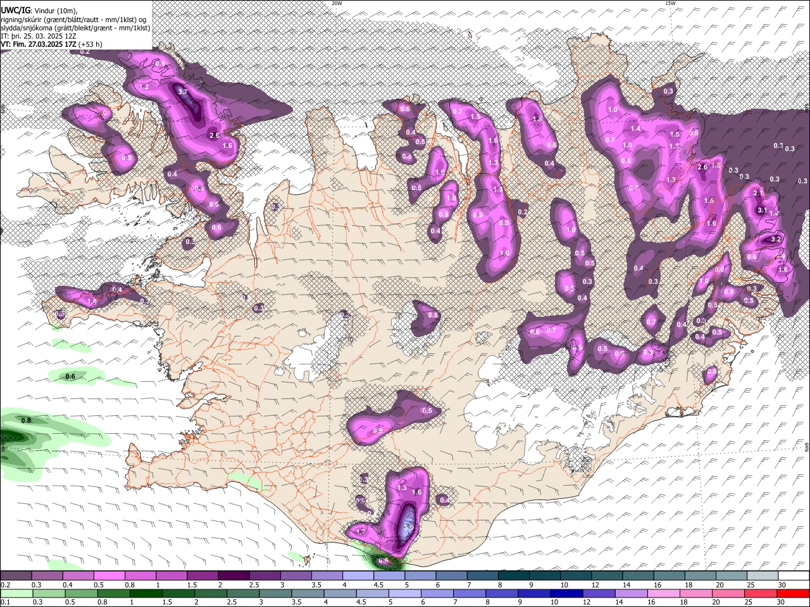Click the pale green lower swatch between 0.1 and 0.3
Screen dimensions: 810x607
pos(16,593)
